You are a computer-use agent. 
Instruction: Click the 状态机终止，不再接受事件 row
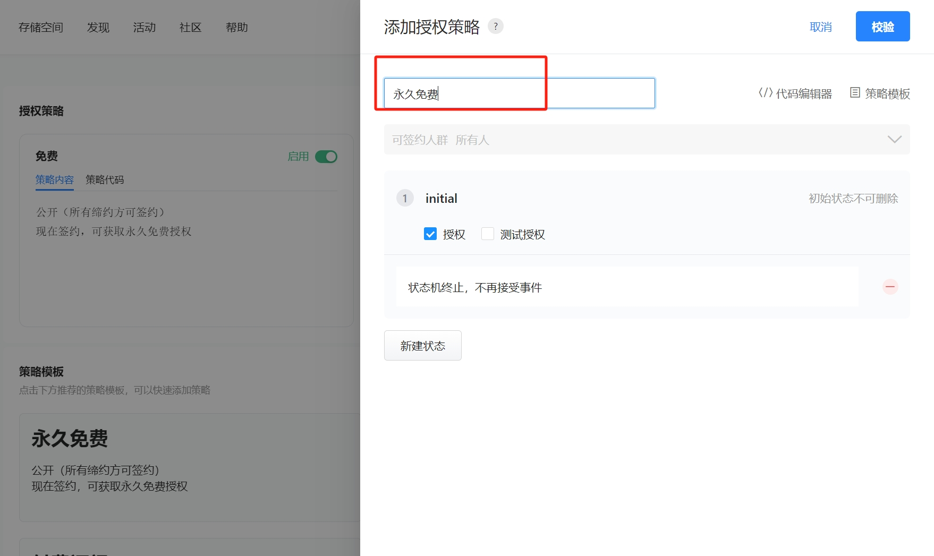click(x=627, y=287)
